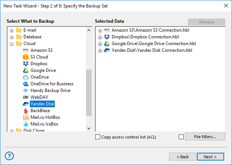Click the Mail.ru IceBox snowflake icon

pos(26,124)
